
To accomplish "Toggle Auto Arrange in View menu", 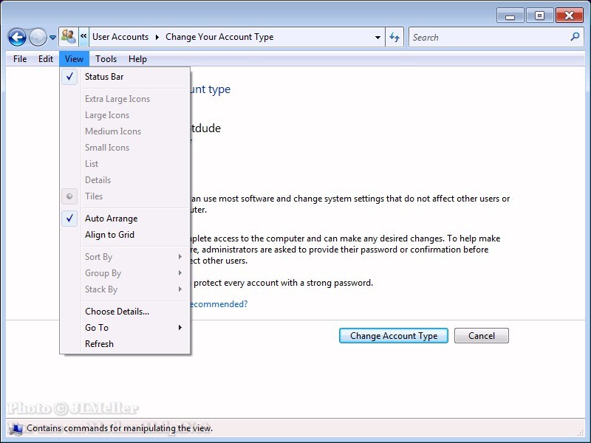I will [x=111, y=219].
